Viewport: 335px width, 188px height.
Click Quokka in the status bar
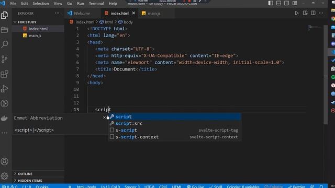click(42, 186)
